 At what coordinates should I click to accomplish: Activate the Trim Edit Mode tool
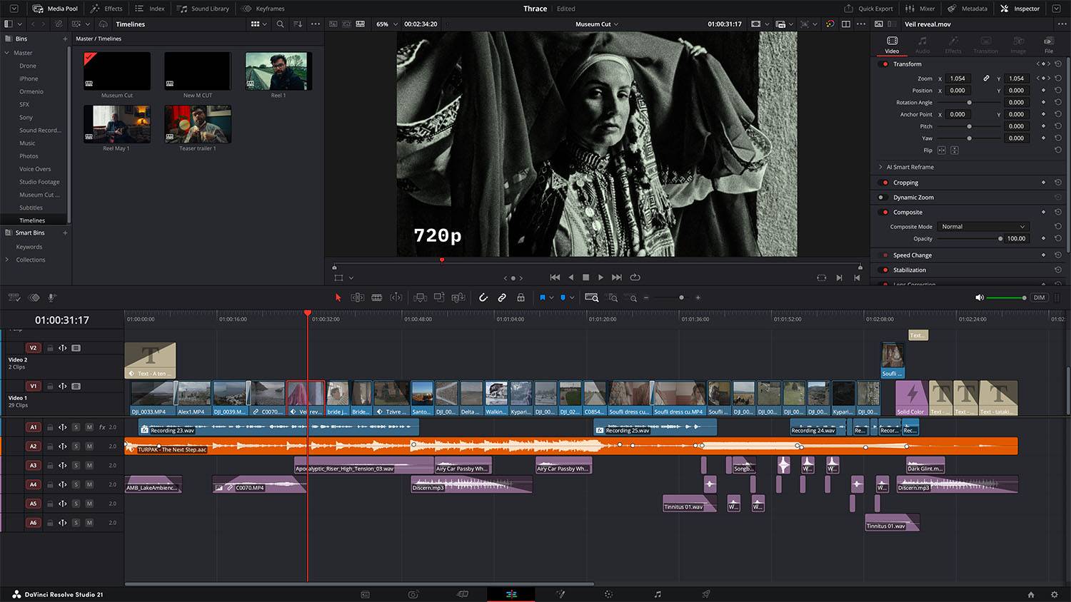(358, 297)
